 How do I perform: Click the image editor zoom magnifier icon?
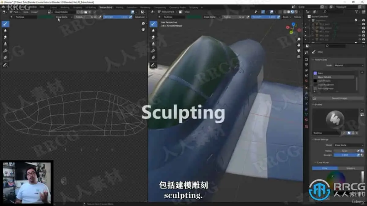tap(143, 24)
